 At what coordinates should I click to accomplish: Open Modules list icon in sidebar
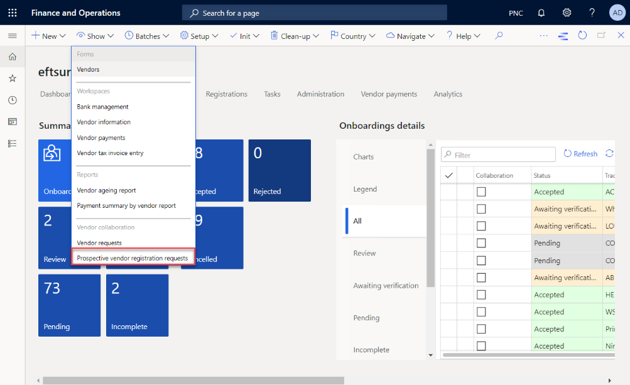tap(13, 143)
